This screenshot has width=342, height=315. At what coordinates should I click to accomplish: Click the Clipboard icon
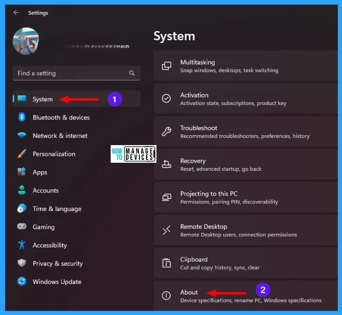pyautogui.click(x=166, y=263)
